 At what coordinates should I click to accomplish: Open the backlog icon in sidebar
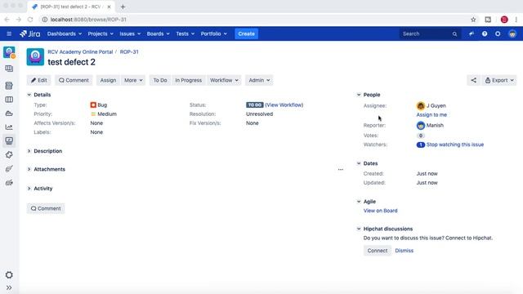click(x=9, y=69)
